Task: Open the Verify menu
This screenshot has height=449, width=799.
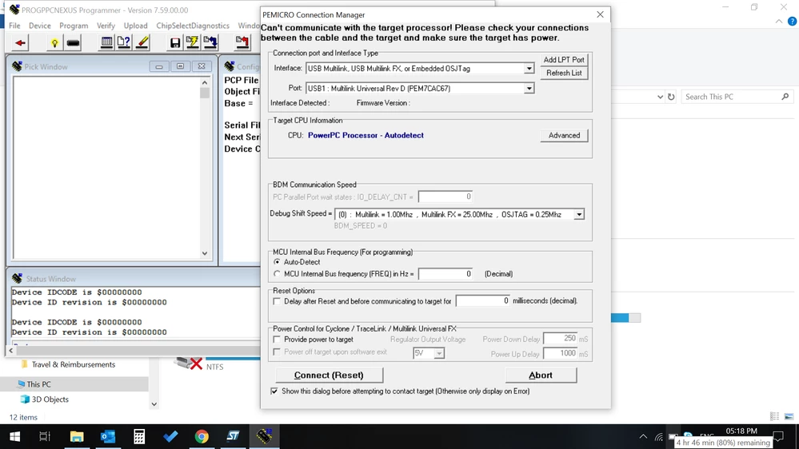Action: [x=106, y=26]
